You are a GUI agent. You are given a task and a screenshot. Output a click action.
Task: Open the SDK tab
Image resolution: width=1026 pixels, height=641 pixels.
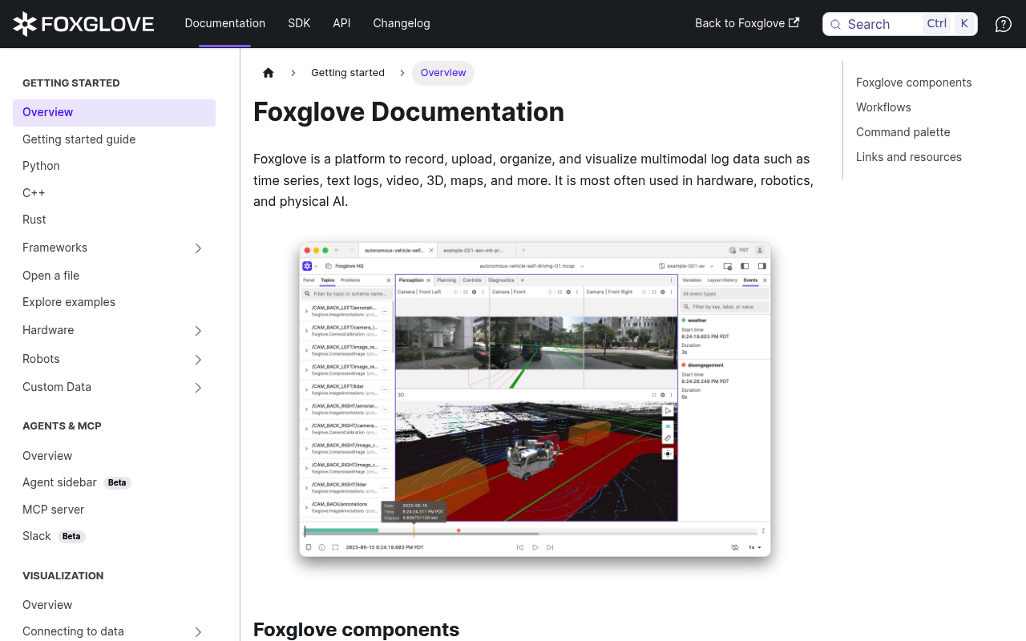(x=299, y=23)
